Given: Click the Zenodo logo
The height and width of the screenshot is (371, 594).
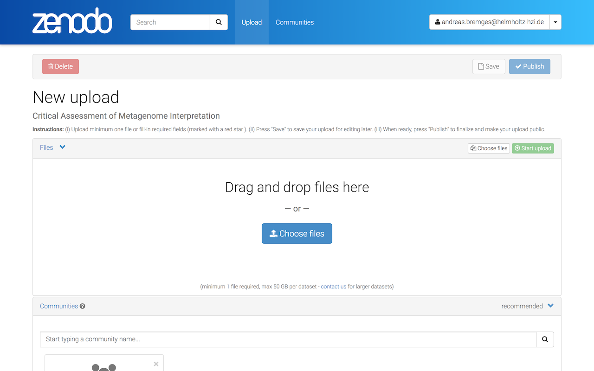Looking at the screenshot, I should [x=72, y=21].
